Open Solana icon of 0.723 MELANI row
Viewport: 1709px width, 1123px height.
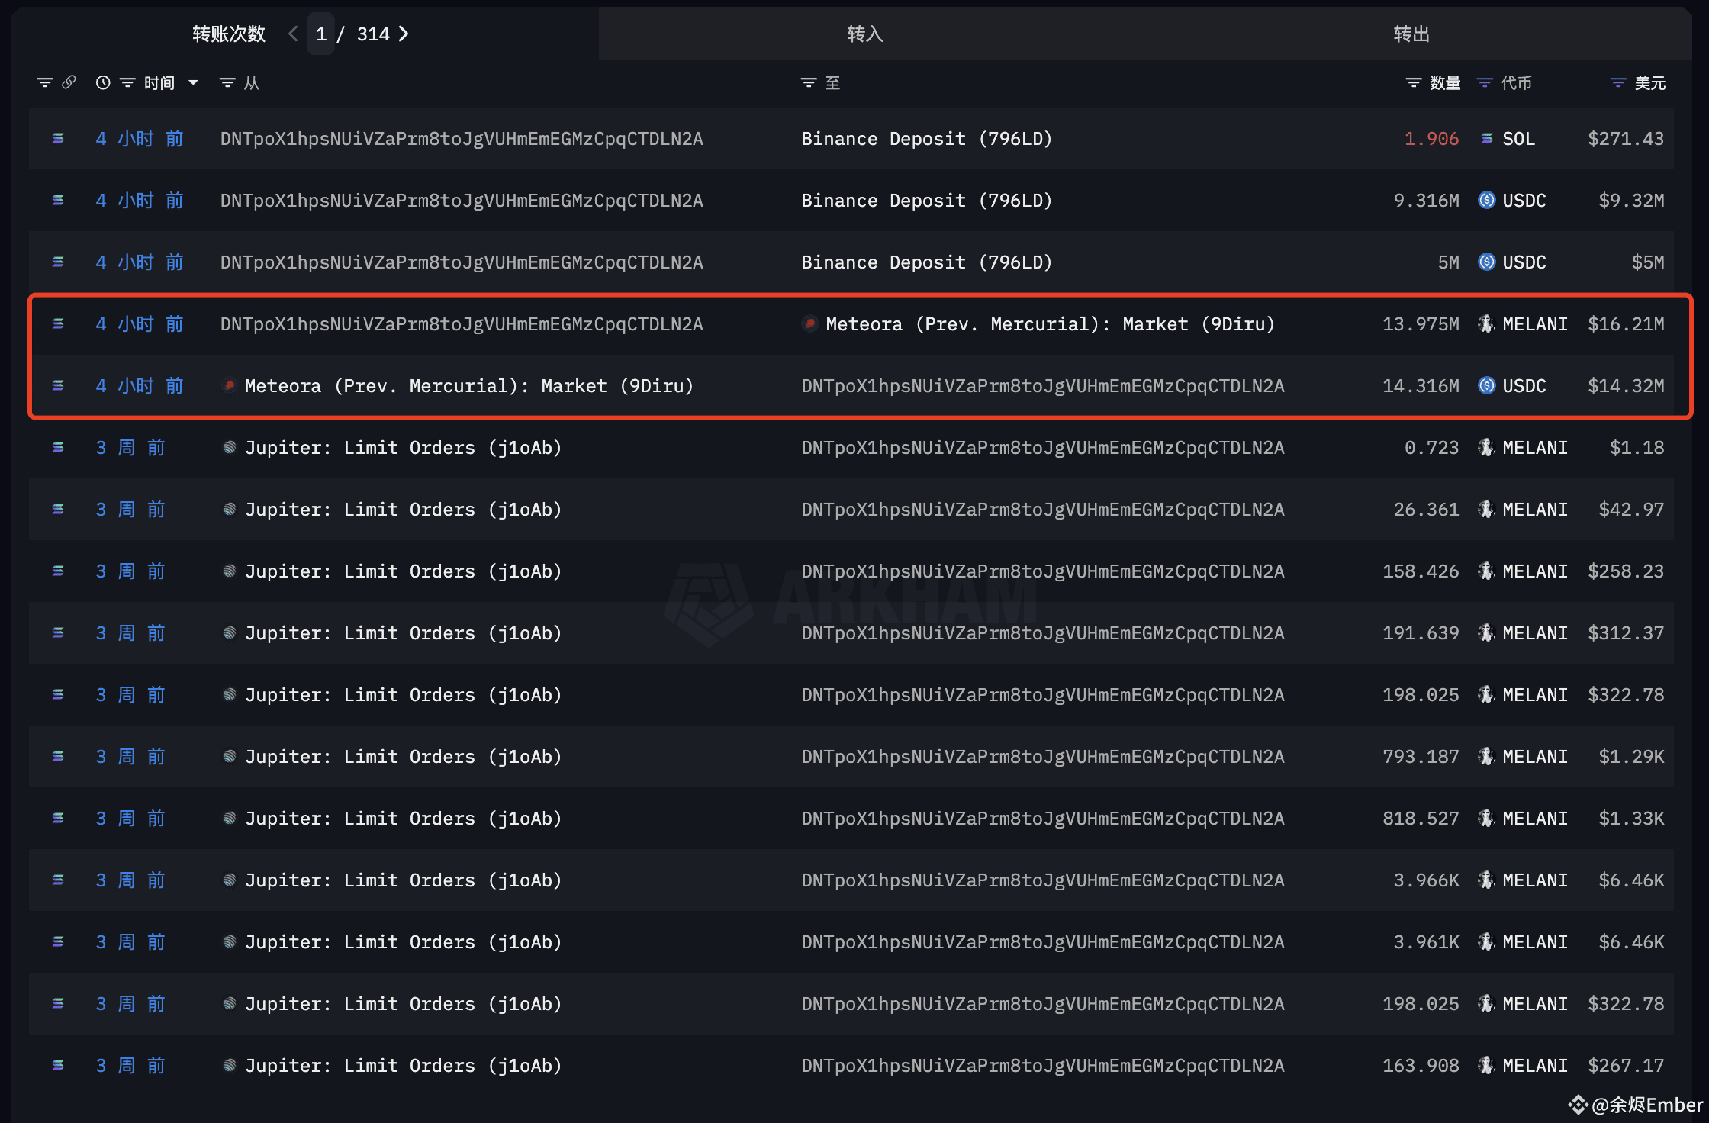pos(58,448)
